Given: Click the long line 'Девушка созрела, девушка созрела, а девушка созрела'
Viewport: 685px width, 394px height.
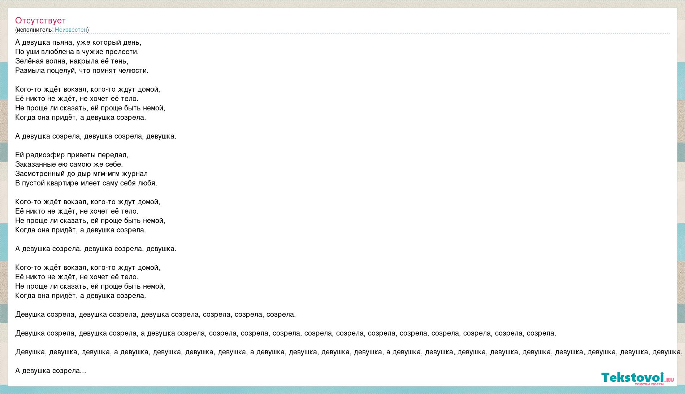Looking at the screenshot, I should pyautogui.click(x=286, y=333).
